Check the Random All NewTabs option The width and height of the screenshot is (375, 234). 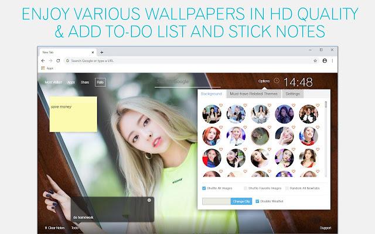coord(287,188)
